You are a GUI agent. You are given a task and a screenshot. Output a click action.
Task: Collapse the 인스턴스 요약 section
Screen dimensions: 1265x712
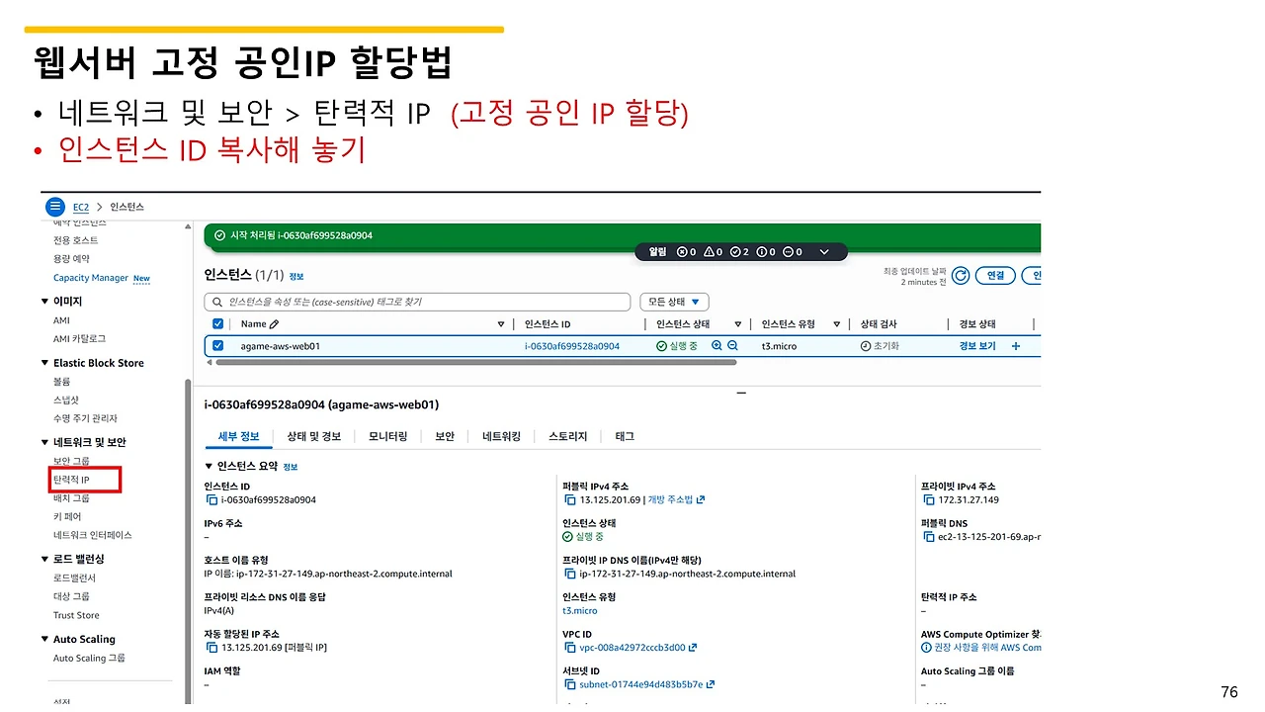(x=211, y=465)
